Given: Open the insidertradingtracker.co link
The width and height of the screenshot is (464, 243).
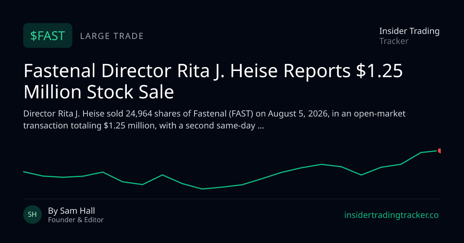Looking at the screenshot, I should pos(391,215).
